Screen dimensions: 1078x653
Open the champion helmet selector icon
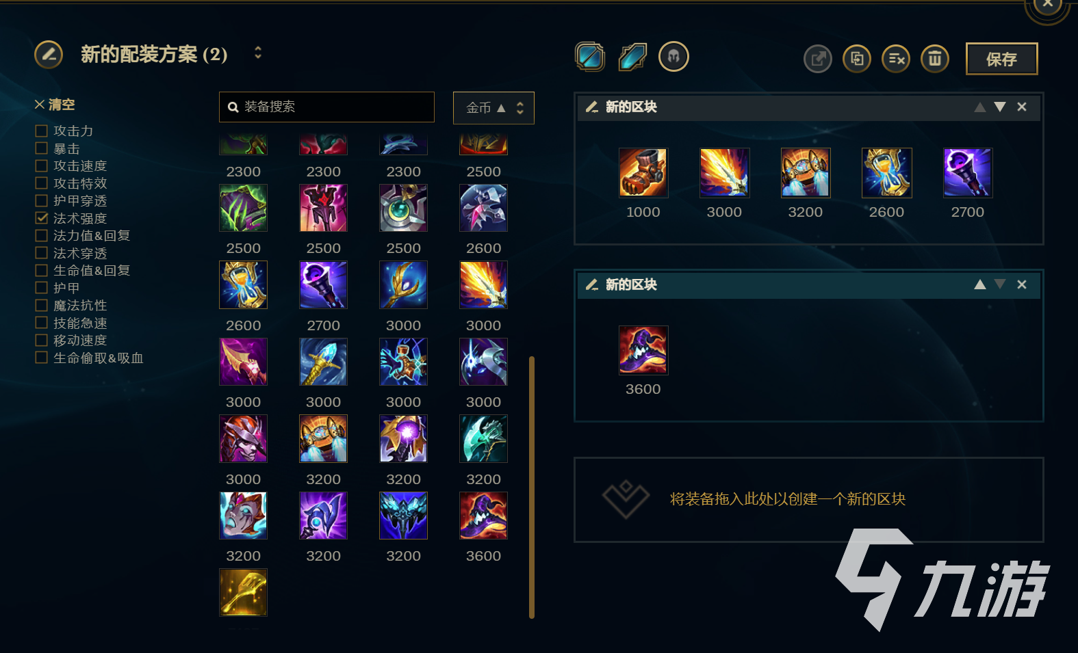[x=673, y=57]
